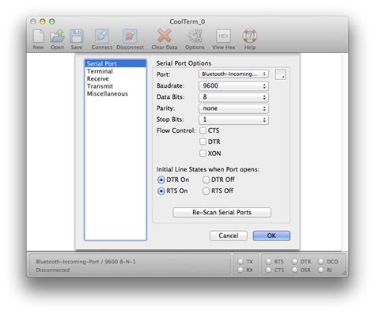Click the Initial Line States label
The image size is (375, 314).
coord(208,169)
